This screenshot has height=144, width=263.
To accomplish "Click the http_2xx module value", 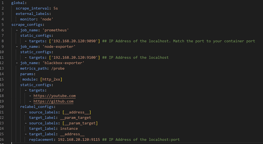I will click(x=52, y=79).
